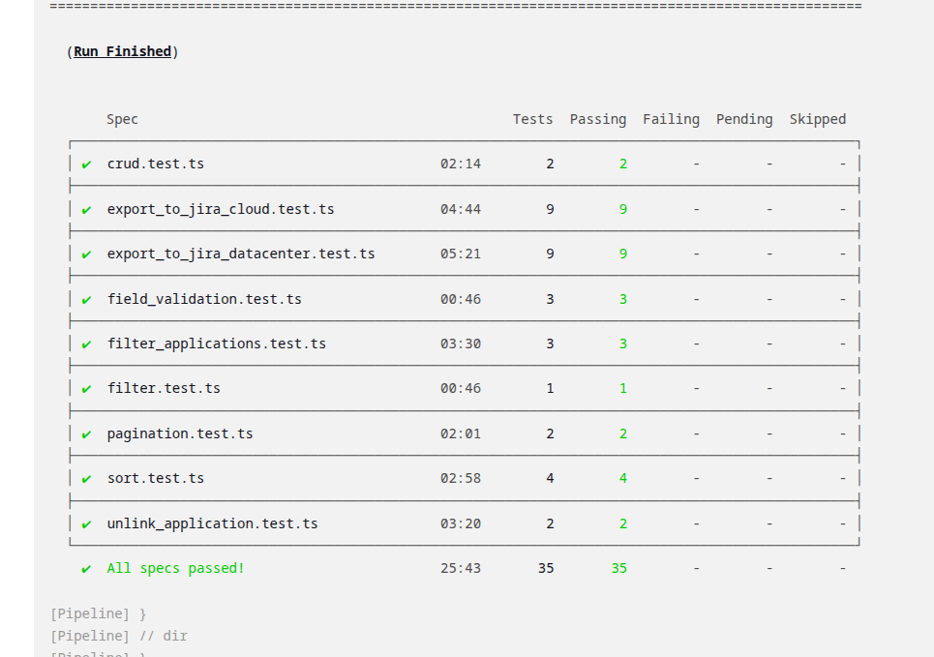Click the checkmark beside pagination.test.ts
The height and width of the screenshot is (657, 934).
tap(86, 434)
